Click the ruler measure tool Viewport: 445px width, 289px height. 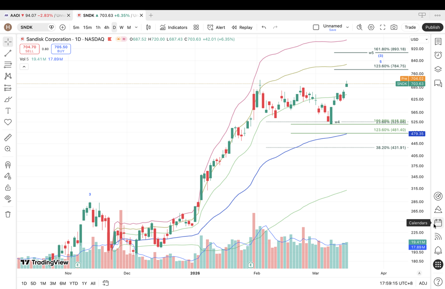[x=8, y=138]
